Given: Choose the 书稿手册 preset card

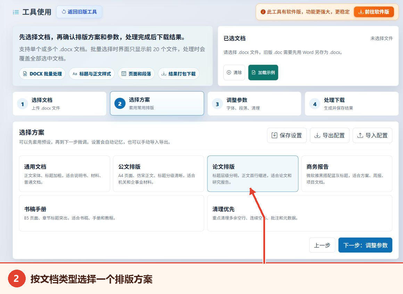Looking at the screenshot, I should coord(112,213).
